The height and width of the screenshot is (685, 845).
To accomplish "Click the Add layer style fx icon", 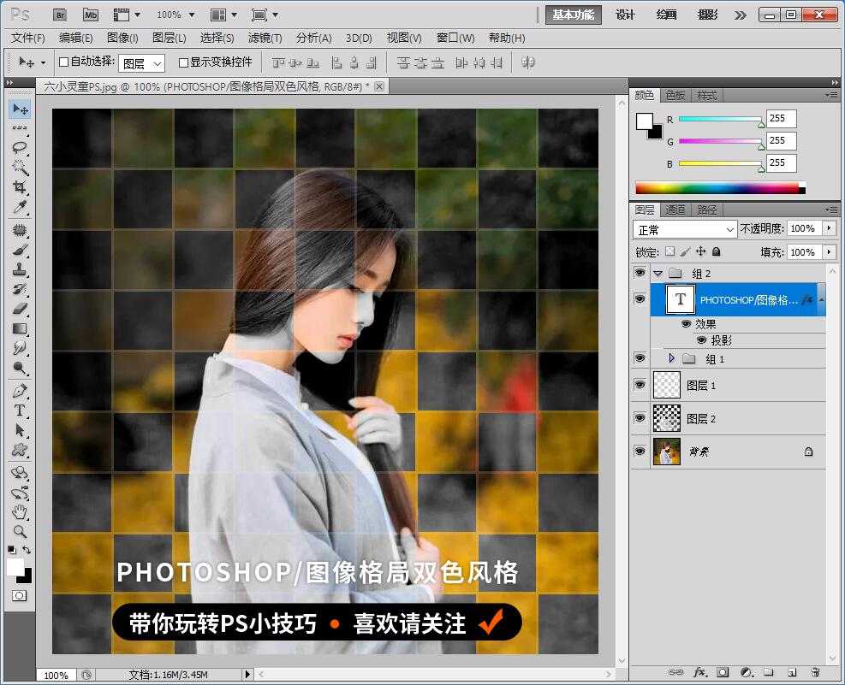I will [699, 672].
